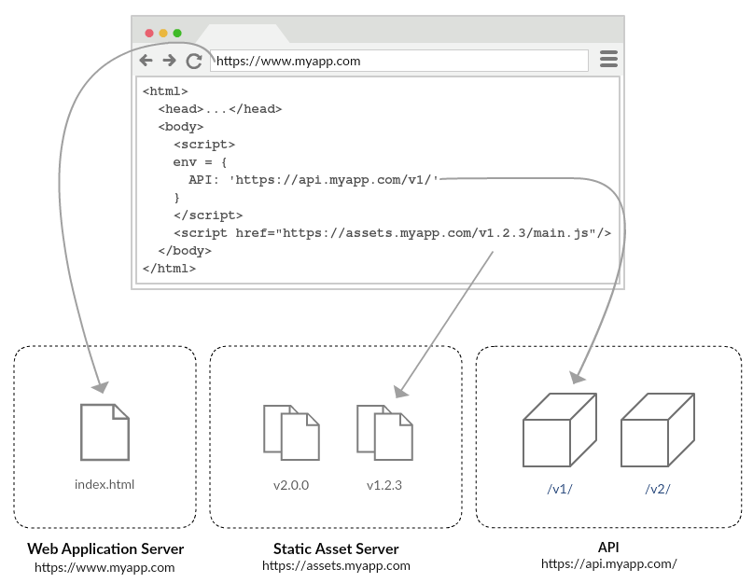Click the /v2/ API cube icon
Screen dimensions: 753x583
[x=658, y=430]
